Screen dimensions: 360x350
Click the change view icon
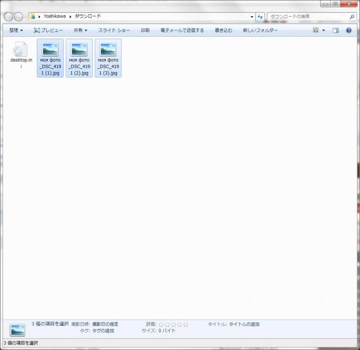(x=316, y=30)
